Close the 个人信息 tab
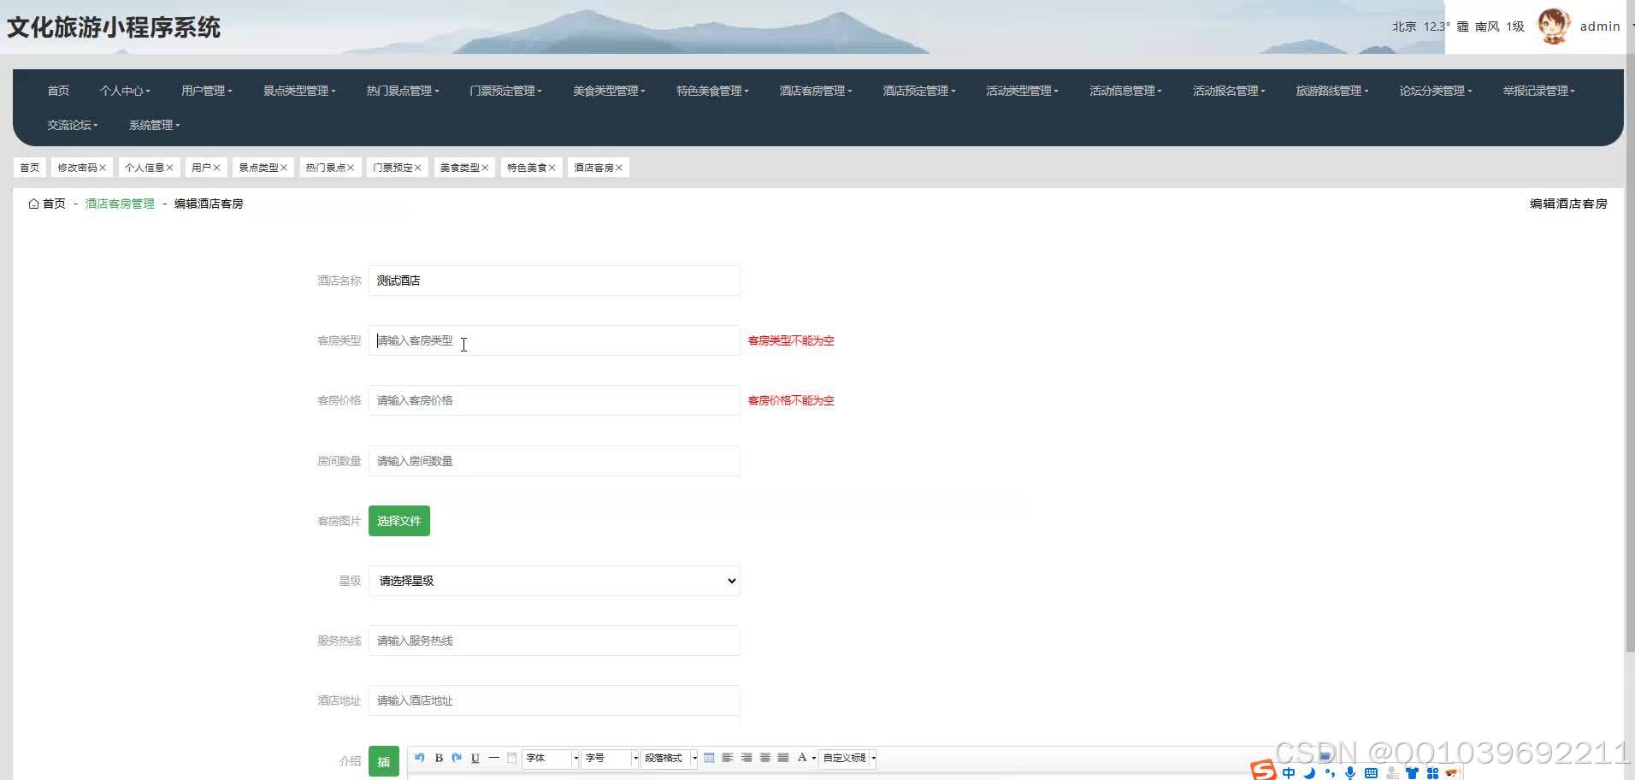The height and width of the screenshot is (780, 1635). coord(169,168)
